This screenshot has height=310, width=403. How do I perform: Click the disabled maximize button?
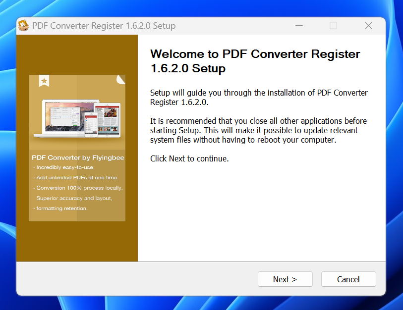point(333,26)
